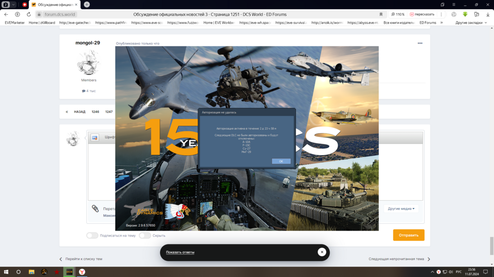The width and height of the screenshot is (494, 277).
Task: Reload the page with the browser refresh icon
Action: 29,14
